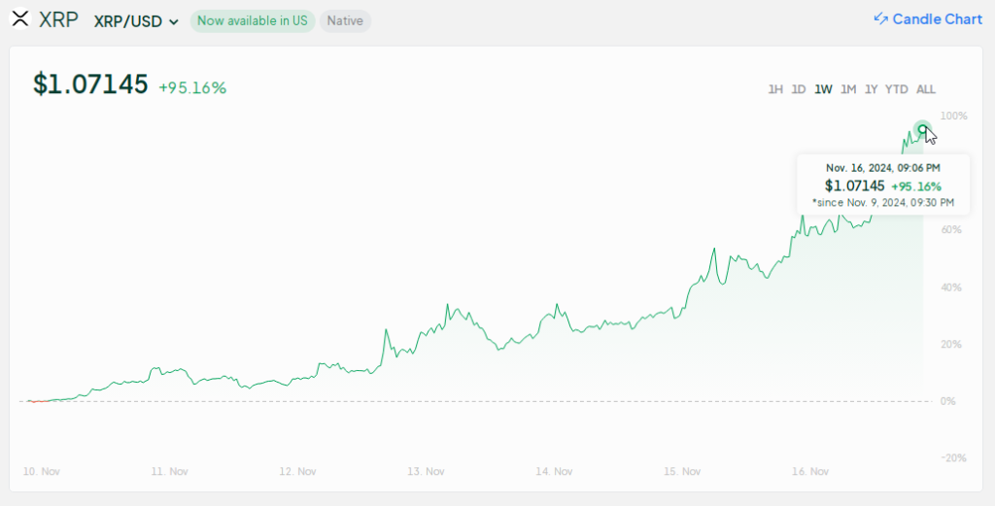Click the tooltip's Nov. 16, 2024 date
995x506 pixels.
[x=882, y=168]
